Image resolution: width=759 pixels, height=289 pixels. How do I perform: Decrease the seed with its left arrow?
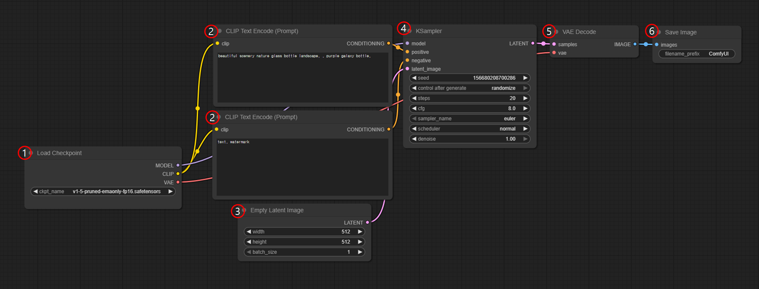click(x=414, y=78)
